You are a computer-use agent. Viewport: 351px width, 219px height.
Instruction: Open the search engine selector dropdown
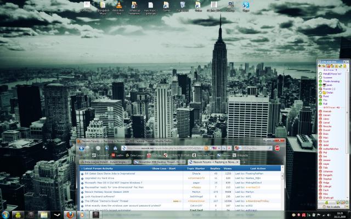[x=237, y=148]
